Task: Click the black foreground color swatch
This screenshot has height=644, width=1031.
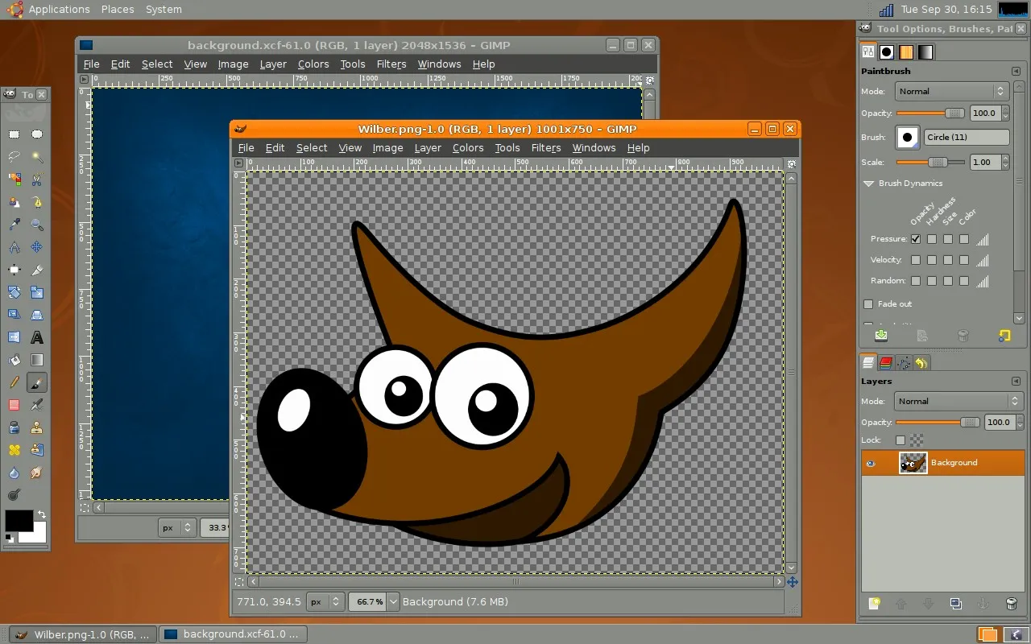Action: 19,520
